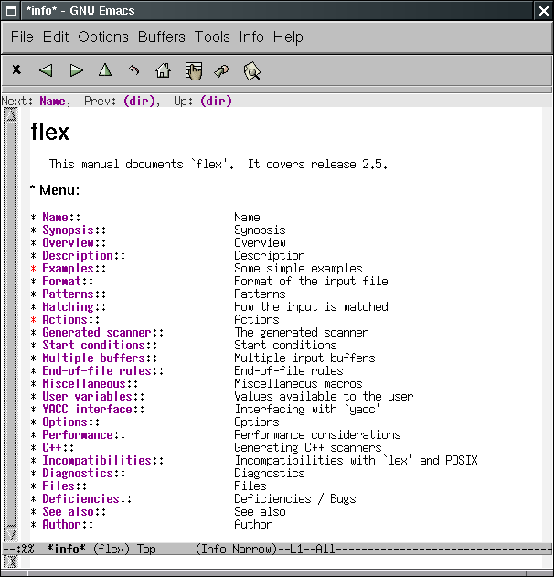The height and width of the screenshot is (577, 554).
Task: Open the YACC interface menu entry
Action: coord(87,410)
